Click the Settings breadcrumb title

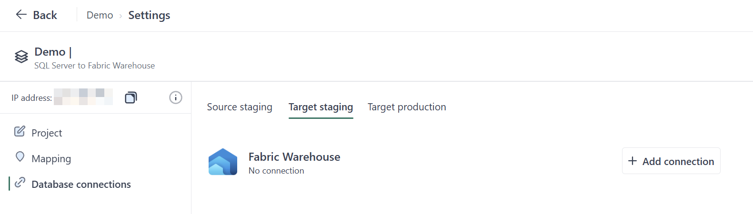click(149, 15)
